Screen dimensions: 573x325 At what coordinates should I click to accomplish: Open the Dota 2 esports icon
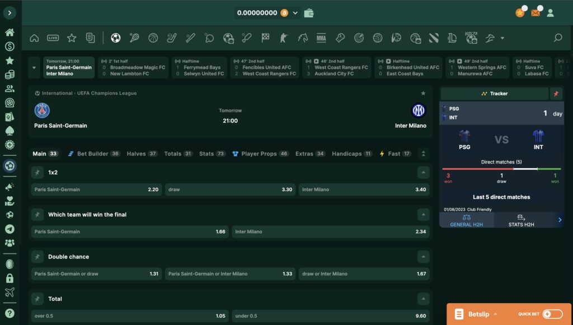tap(434, 38)
